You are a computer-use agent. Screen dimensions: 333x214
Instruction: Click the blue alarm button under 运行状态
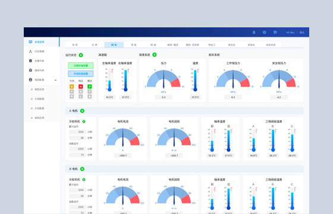(80, 74)
